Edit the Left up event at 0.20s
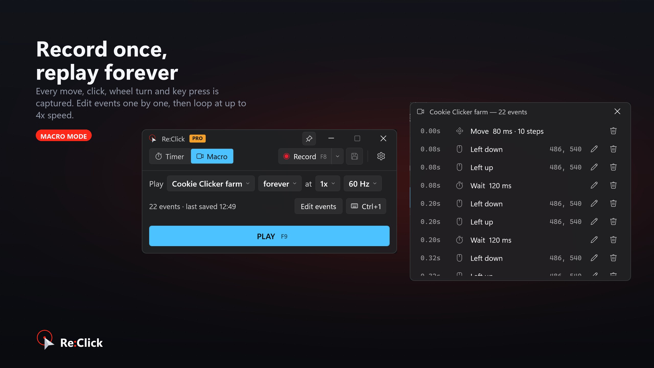Viewport: 654px width, 368px height. coord(594,222)
